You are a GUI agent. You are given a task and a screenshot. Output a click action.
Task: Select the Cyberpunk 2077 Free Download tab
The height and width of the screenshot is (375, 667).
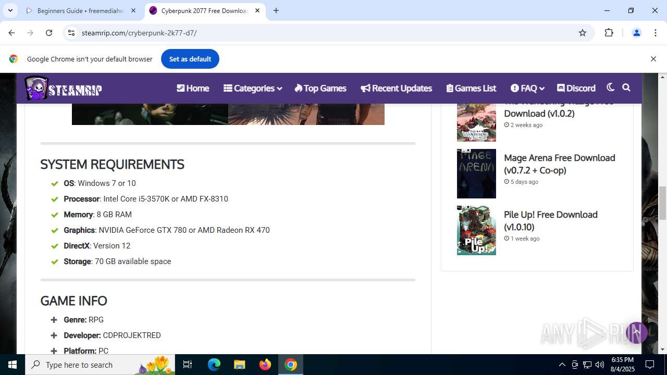pos(204,10)
